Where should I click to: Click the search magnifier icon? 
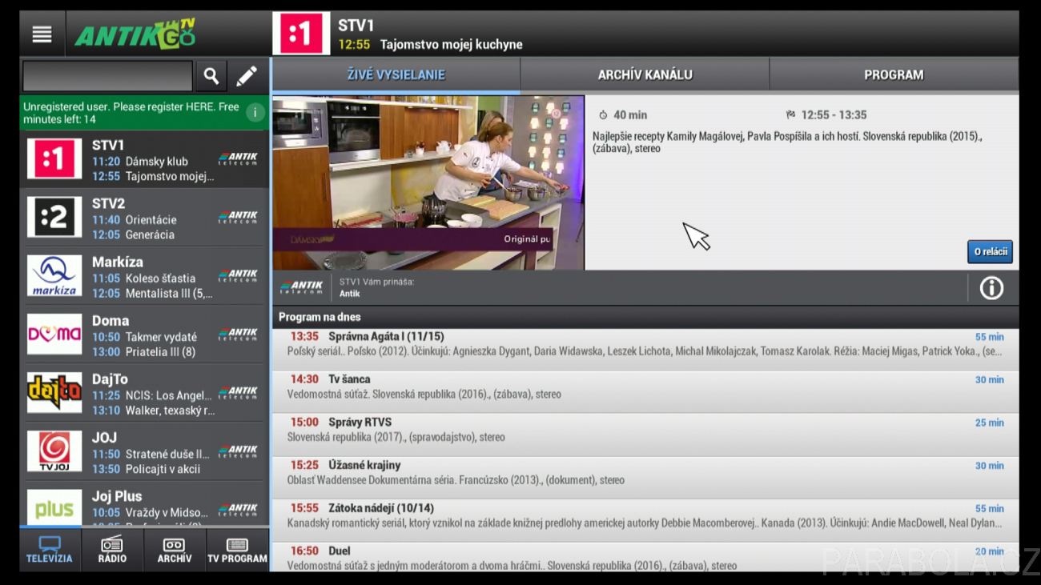[211, 76]
